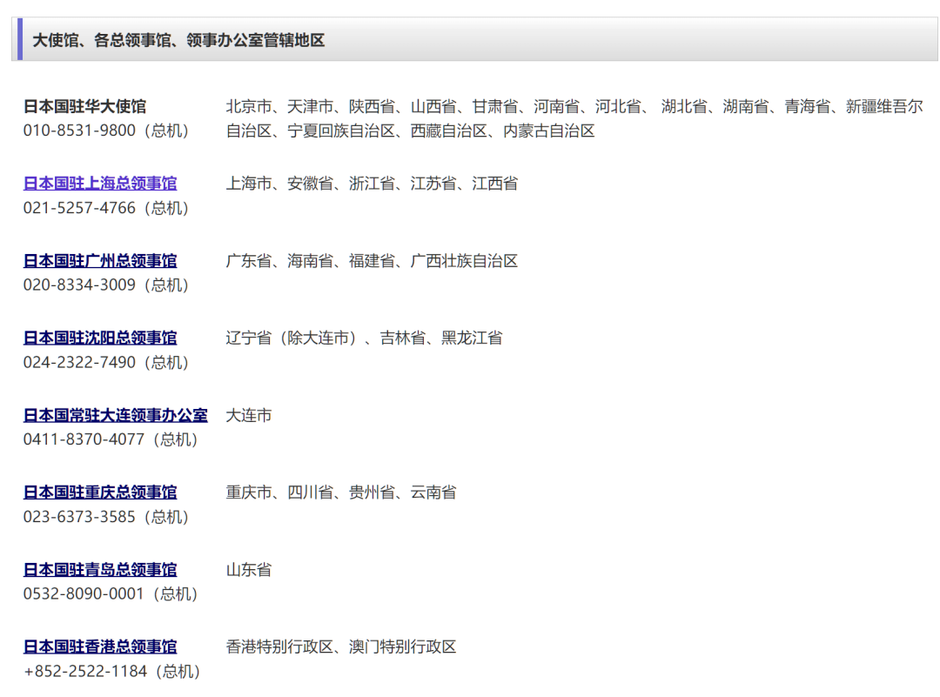Click the 日本国驻华大使馆 title text

click(84, 107)
